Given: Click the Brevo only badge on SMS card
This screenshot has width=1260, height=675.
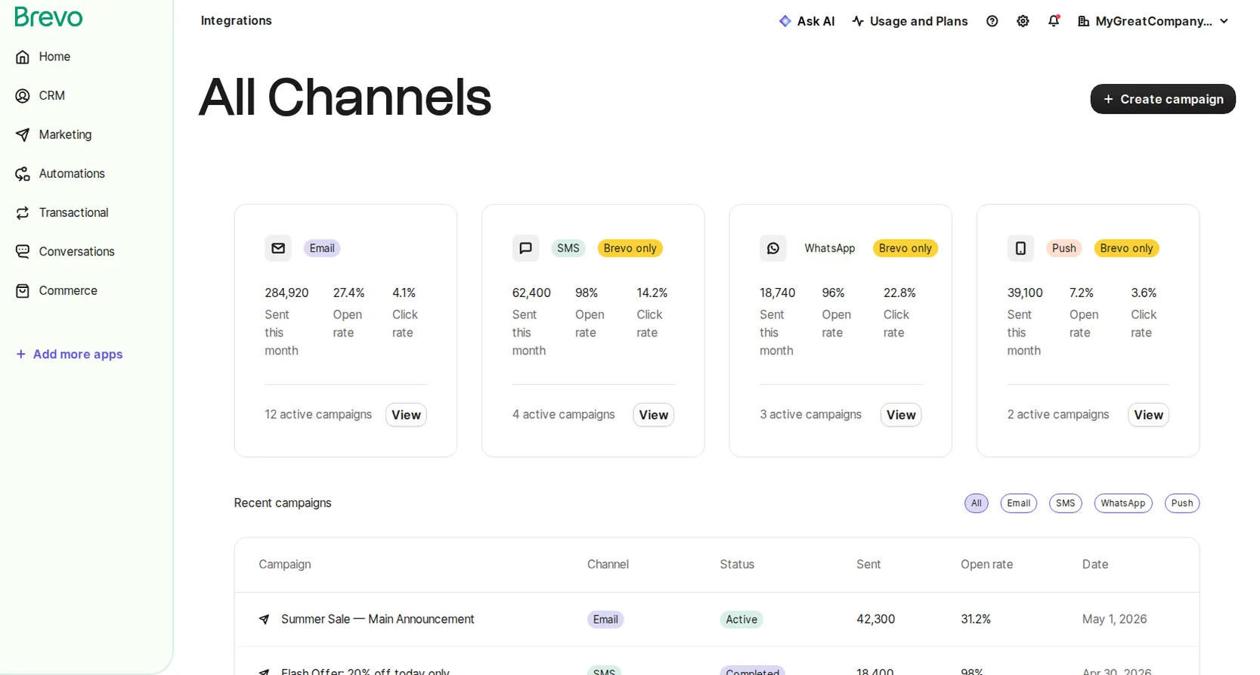Looking at the screenshot, I should (630, 248).
